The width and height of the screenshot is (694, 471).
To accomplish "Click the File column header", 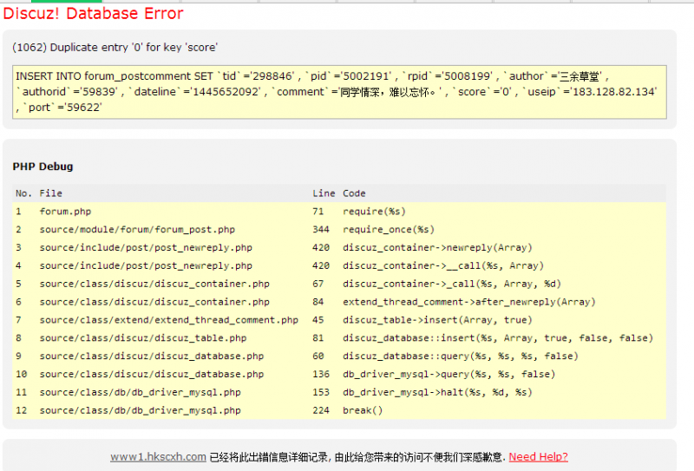I will pos(51,193).
